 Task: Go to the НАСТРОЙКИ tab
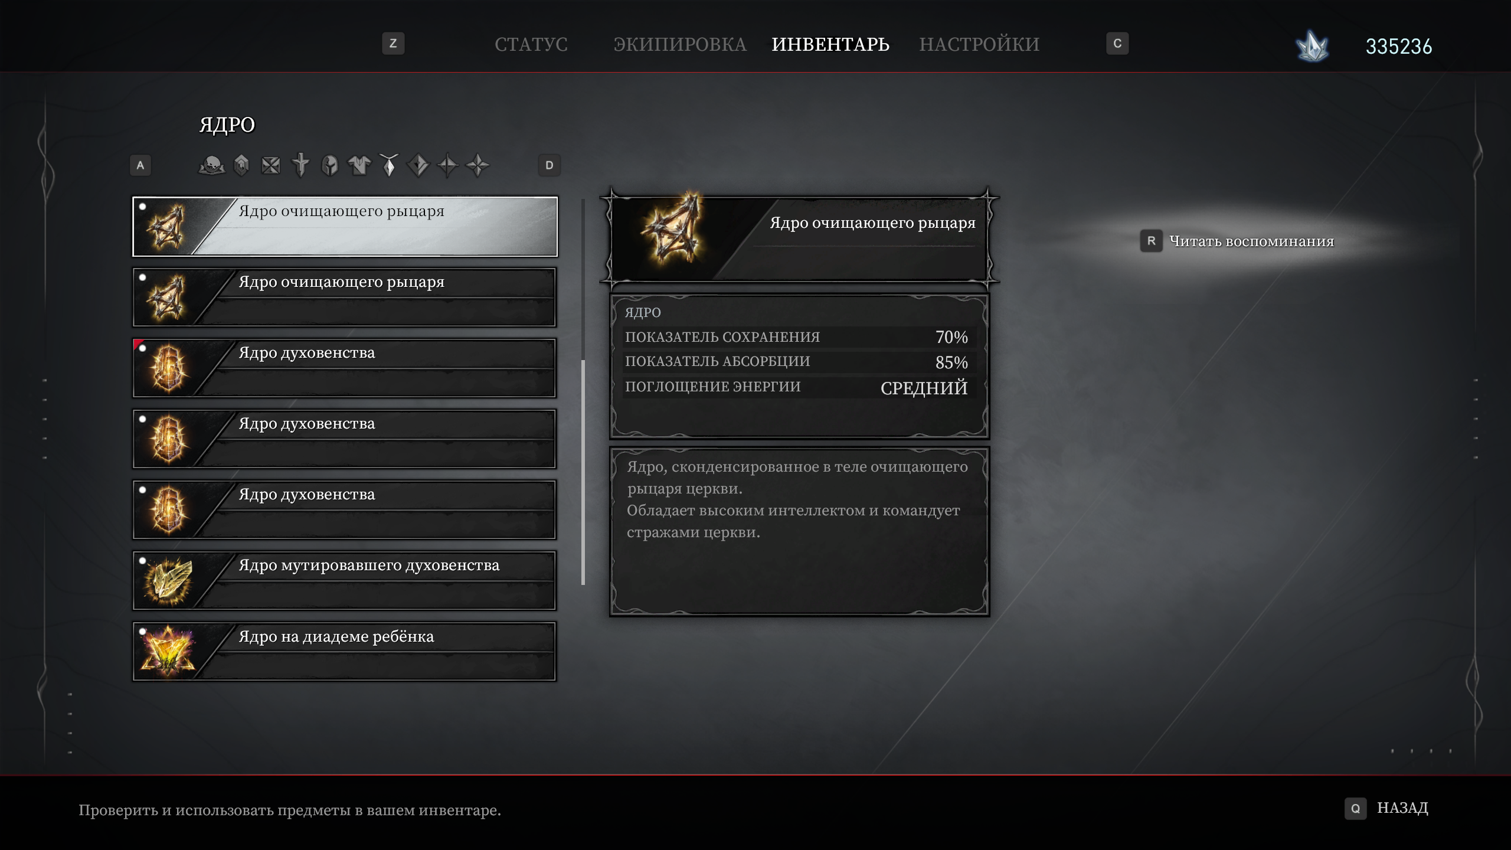[979, 44]
